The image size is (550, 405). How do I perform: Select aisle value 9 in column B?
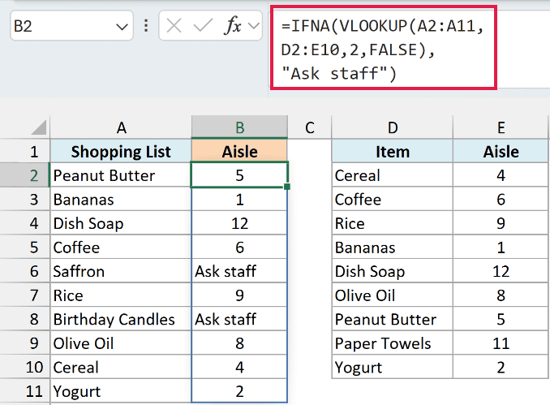click(239, 295)
